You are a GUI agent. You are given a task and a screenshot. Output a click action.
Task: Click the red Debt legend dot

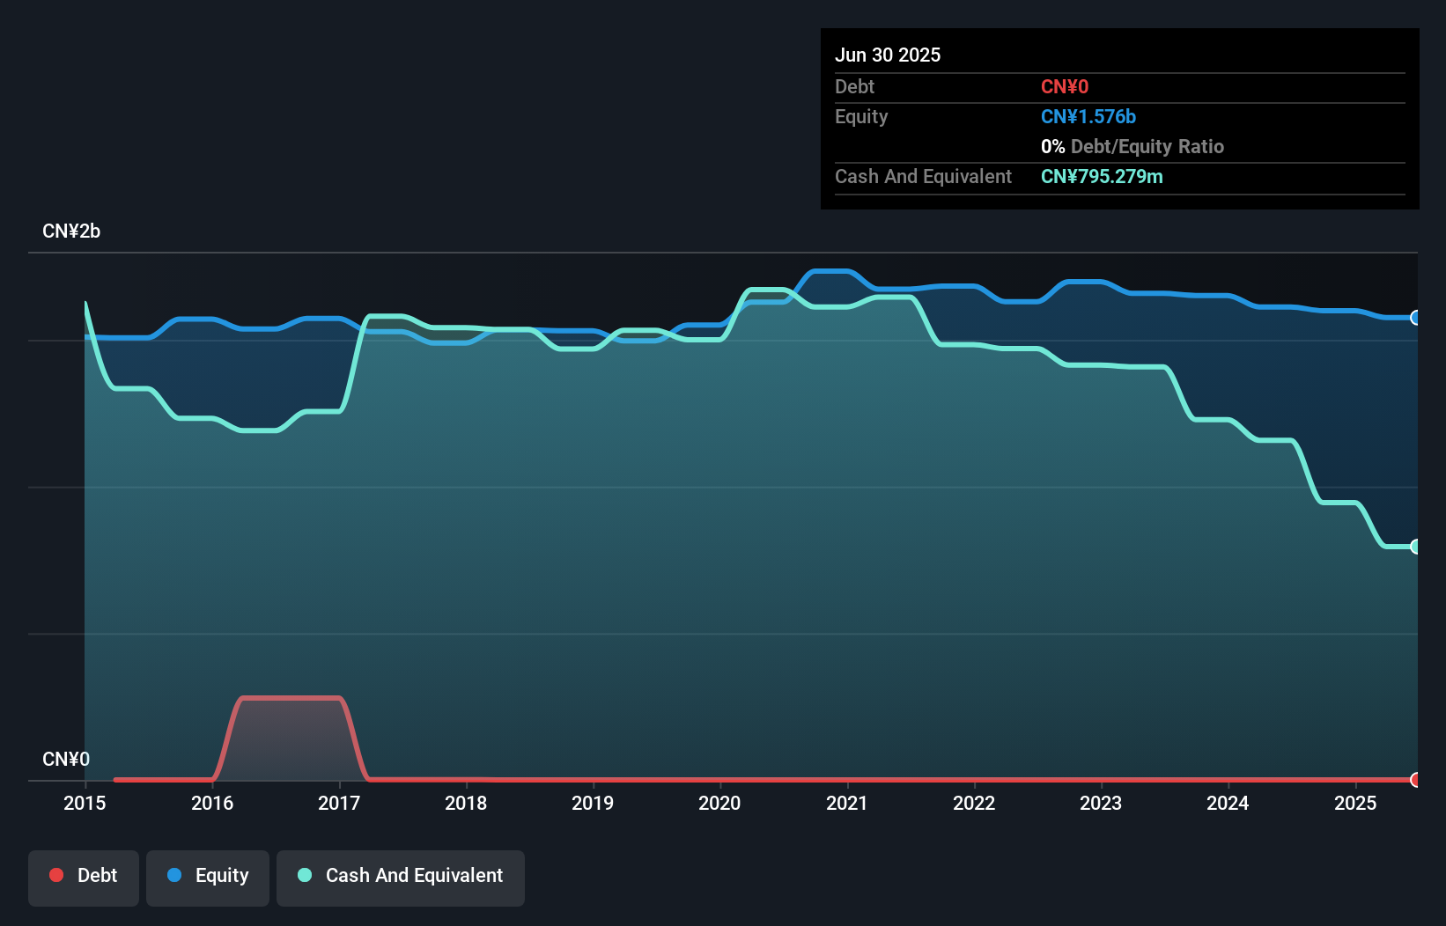(56, 875)
